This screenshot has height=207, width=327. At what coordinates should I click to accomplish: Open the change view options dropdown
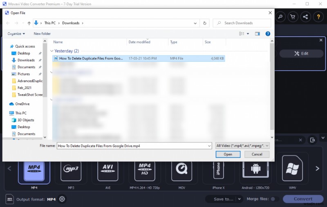coord(248,34)
